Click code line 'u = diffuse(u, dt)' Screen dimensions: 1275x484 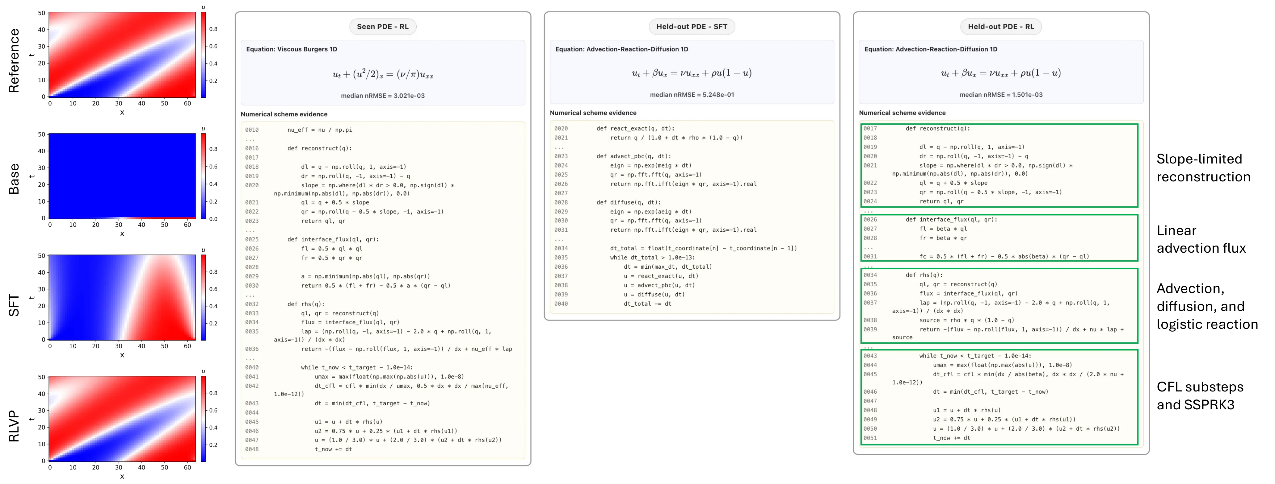[x=654, y=295]
